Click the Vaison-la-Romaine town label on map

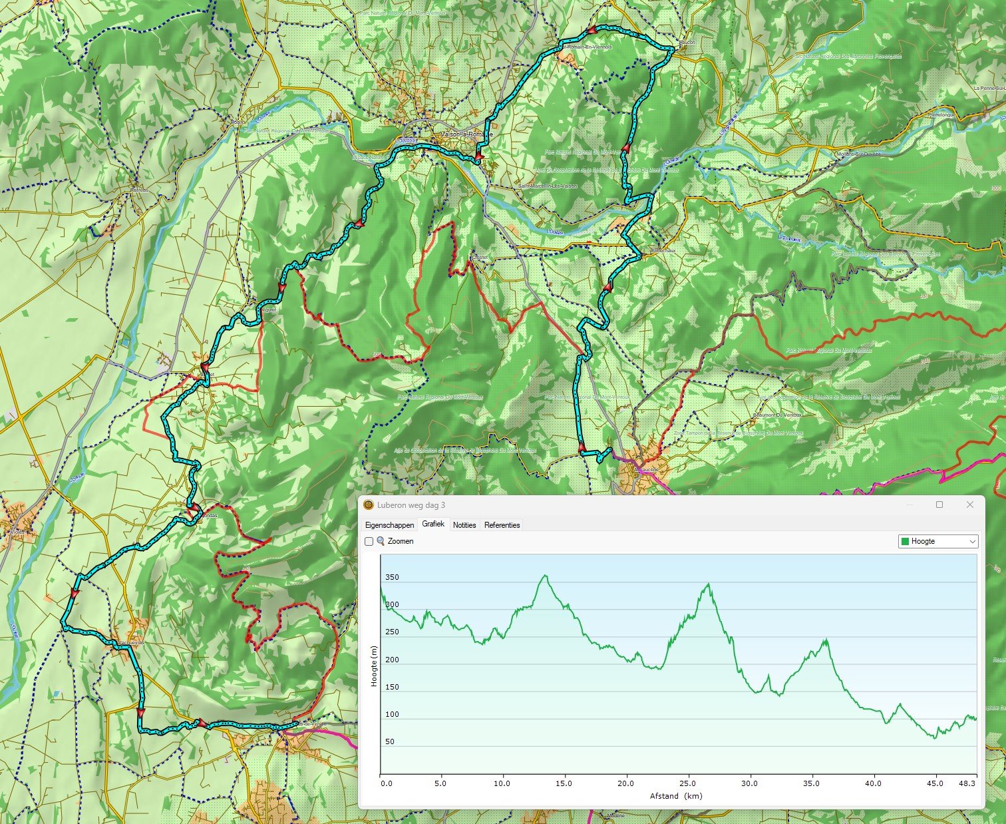[466, 134]
